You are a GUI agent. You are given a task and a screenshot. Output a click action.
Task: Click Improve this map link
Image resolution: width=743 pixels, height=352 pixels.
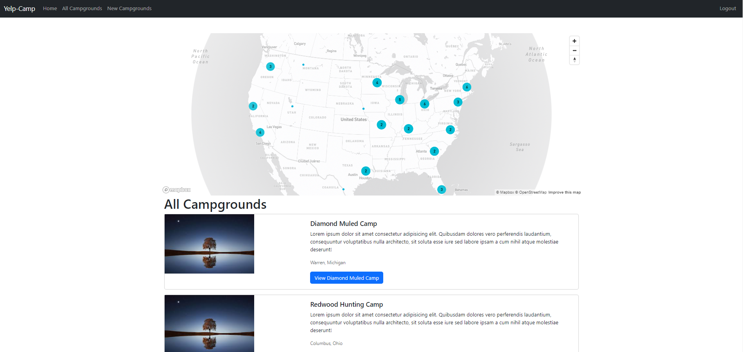pyautogui.click(x=564, y=192)
